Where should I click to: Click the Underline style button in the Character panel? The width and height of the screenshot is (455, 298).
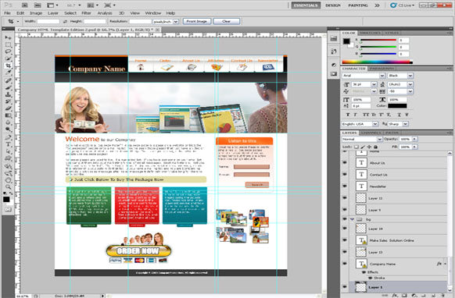399,115
